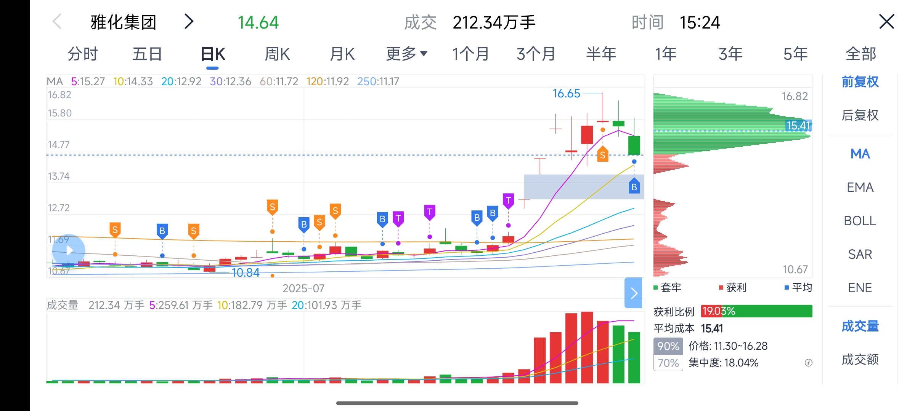The height and width of the screenshot is (411, 915).
Task: Tap the volume 10:182.79 万手 legend
Action: click(x=252, y=305)
